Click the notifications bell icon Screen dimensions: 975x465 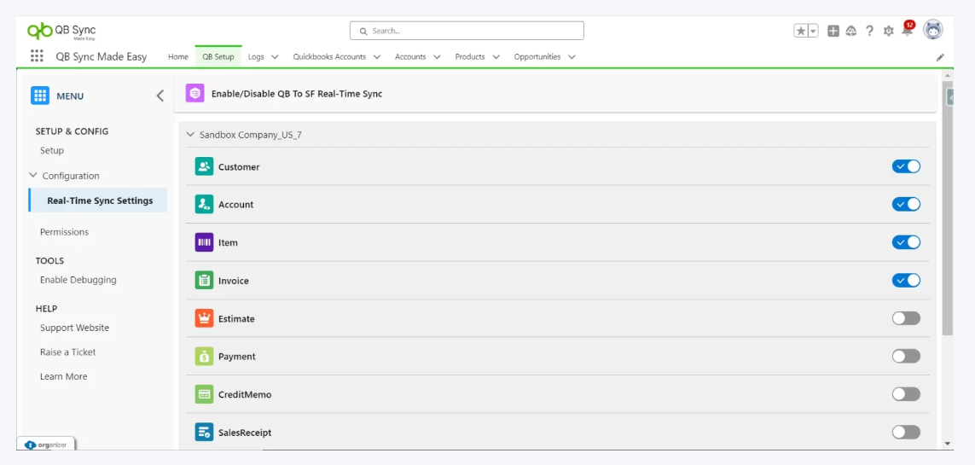[x=907, y=31]
